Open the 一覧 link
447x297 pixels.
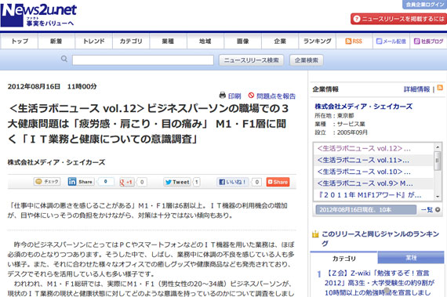[x=427, y=210]
